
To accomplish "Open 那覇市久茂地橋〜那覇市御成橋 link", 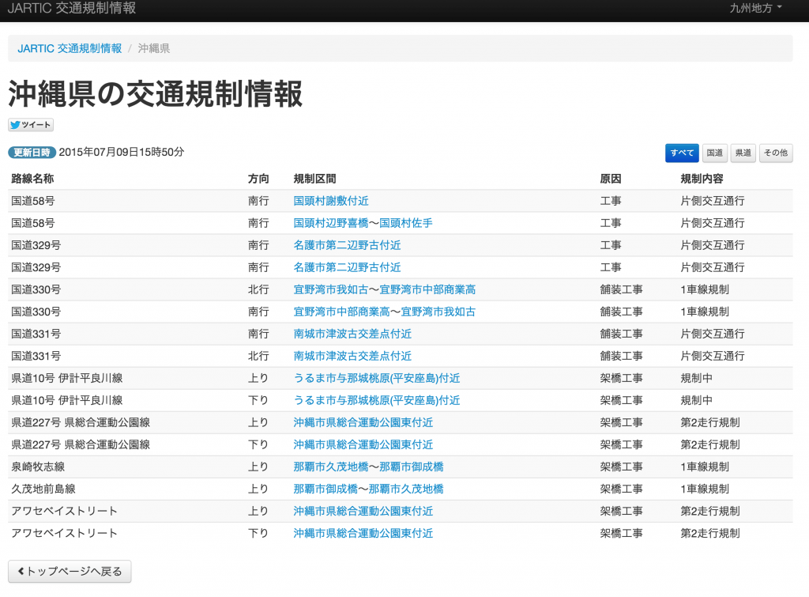I will point(368,467).
